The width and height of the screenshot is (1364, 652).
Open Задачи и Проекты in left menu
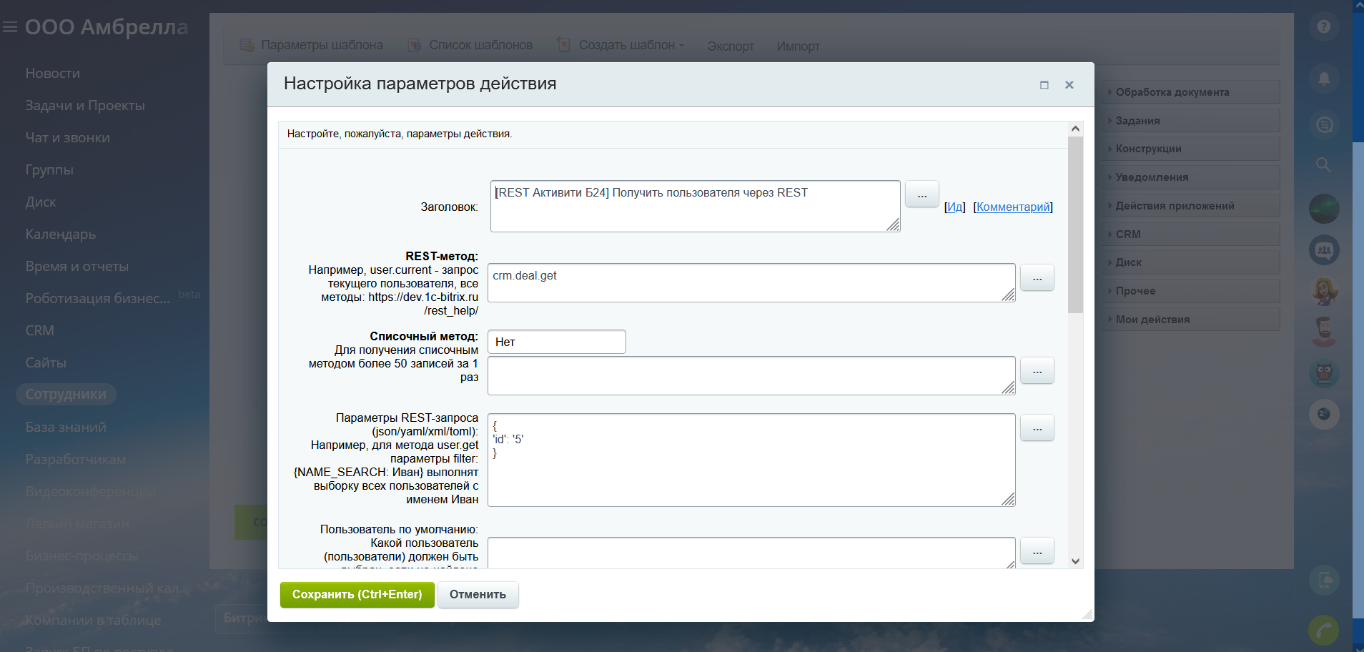[85, 106]
